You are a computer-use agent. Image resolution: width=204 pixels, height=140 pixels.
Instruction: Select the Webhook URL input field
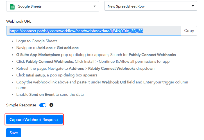tap(94, 31)
